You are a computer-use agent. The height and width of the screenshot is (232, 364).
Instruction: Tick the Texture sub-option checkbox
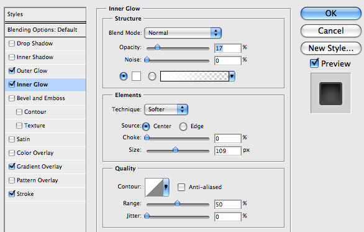click(19, 126)
